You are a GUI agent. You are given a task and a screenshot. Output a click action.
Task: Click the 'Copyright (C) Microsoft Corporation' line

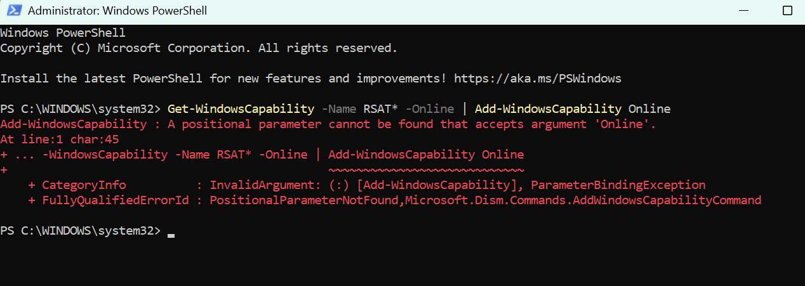(199, 48)
